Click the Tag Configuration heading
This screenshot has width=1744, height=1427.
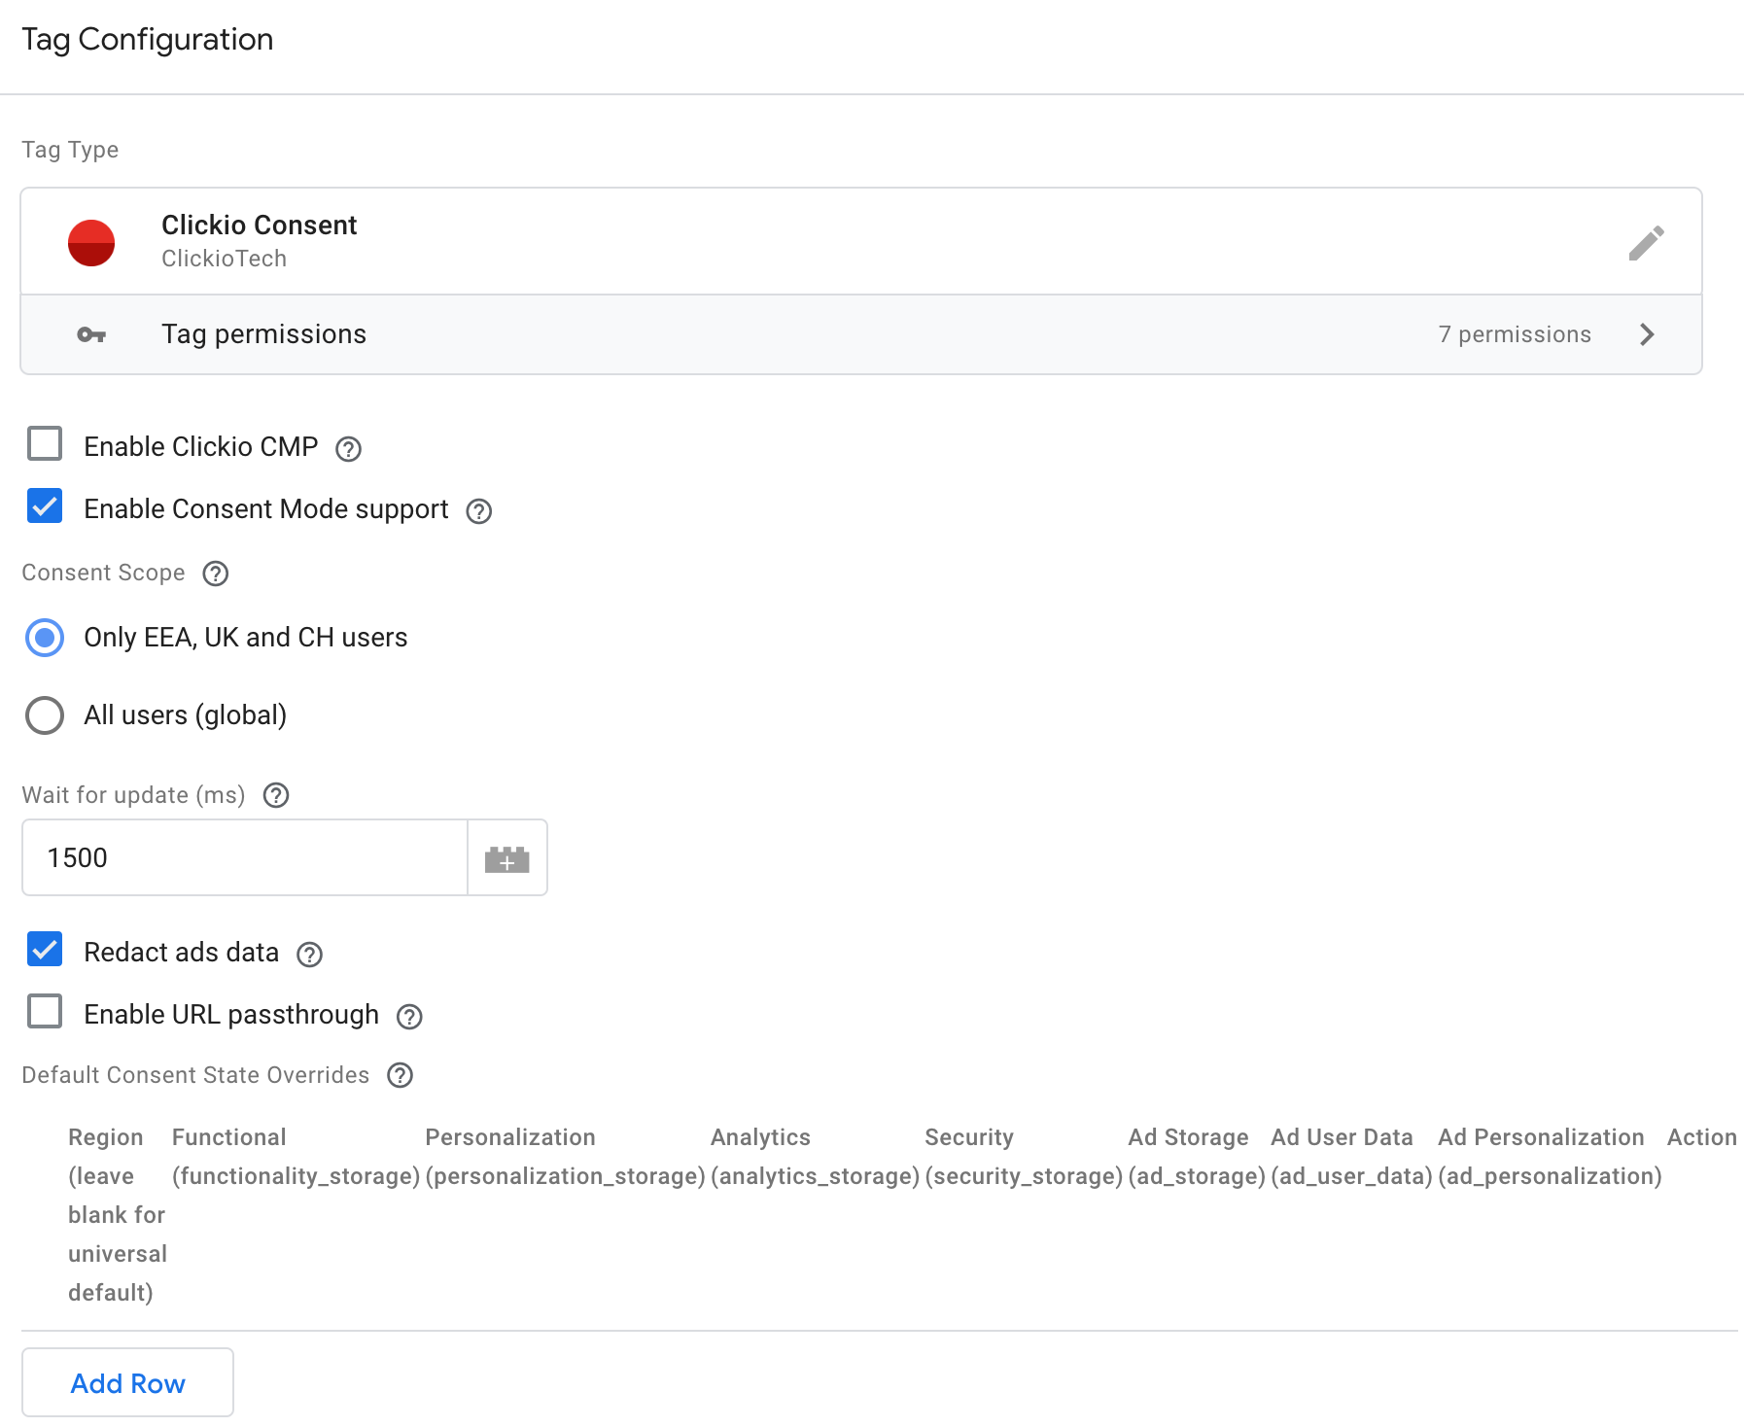click(147, 40)
